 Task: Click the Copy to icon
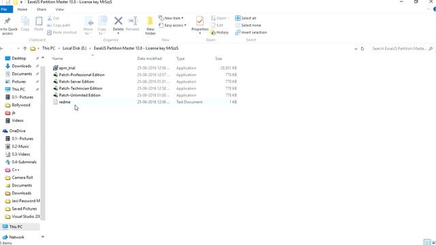pos(102,21)
